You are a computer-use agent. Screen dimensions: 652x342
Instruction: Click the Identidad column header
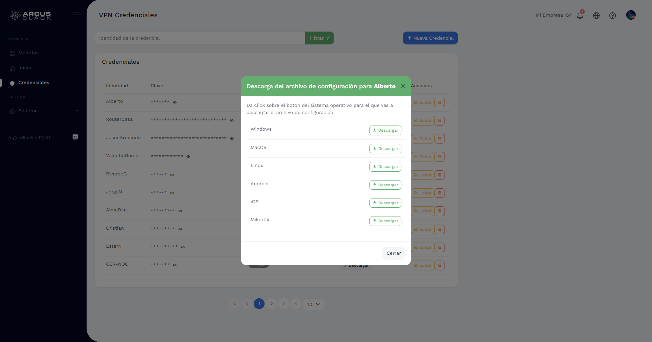pyautogui.click(x=117, y=86)
